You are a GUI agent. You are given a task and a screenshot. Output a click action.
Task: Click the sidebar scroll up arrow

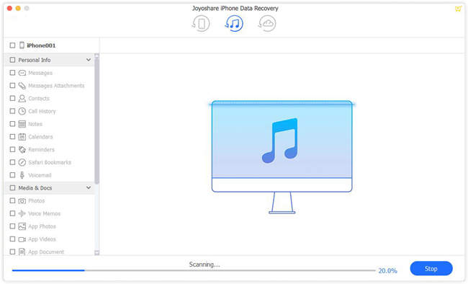coord(96,56)
